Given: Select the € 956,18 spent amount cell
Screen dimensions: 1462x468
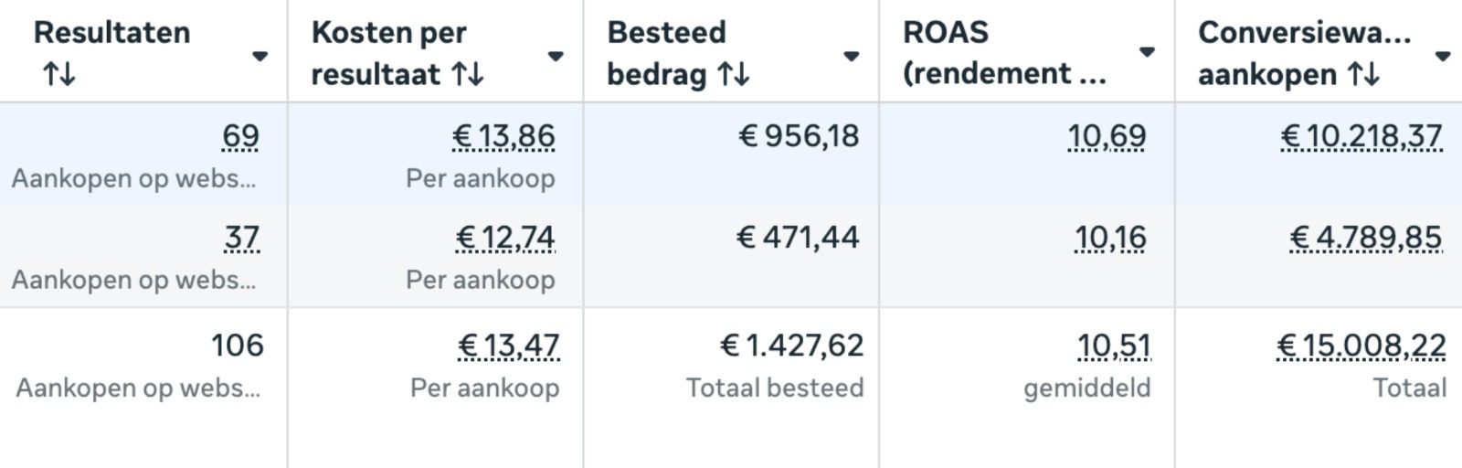Looking at the screenshot, I should coord(799,136).
